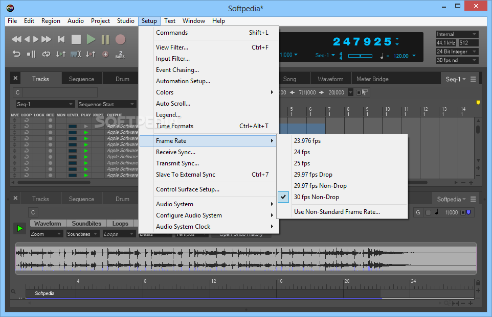Adjust the tempo slider beside 4/4
Image resolution: width=492 pixels, height=317 pixels.
(x=360, y=56)
